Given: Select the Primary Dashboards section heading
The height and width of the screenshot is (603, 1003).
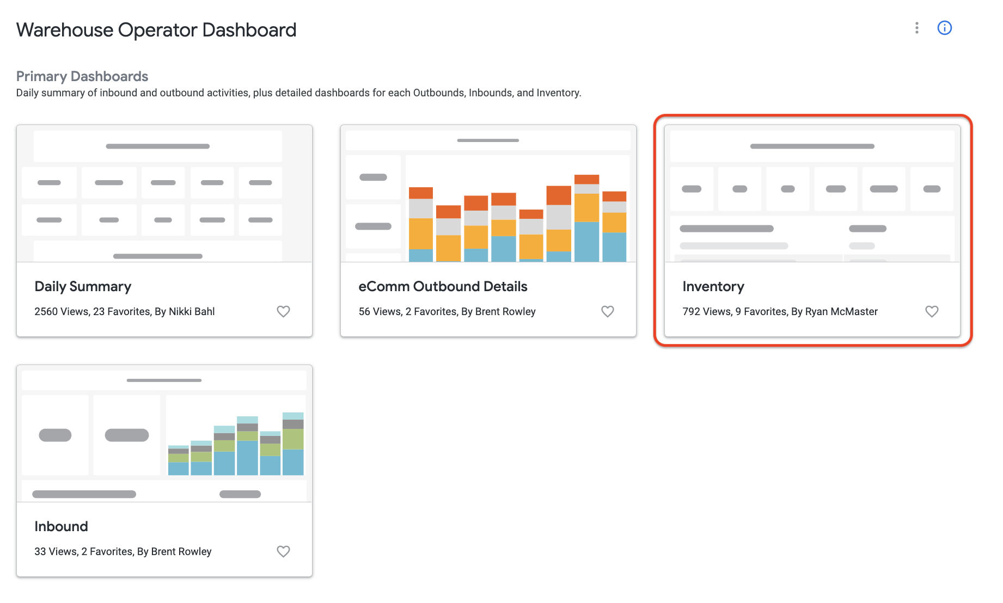Looking at the screenshot, I should coord(82,76).
